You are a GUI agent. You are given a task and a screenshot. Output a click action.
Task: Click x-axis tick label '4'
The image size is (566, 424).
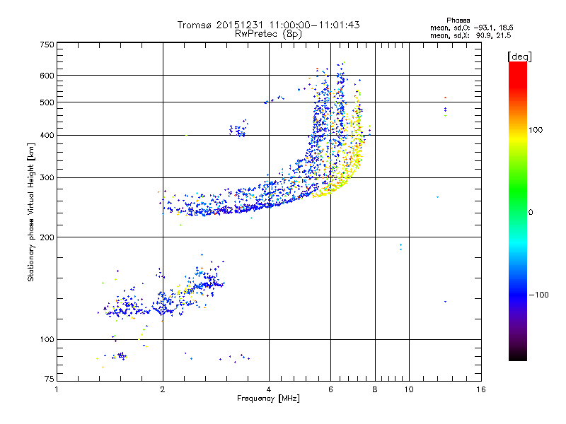(269, 389)
